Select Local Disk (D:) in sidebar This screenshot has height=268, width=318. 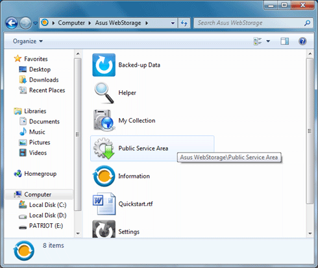point(48,215)
